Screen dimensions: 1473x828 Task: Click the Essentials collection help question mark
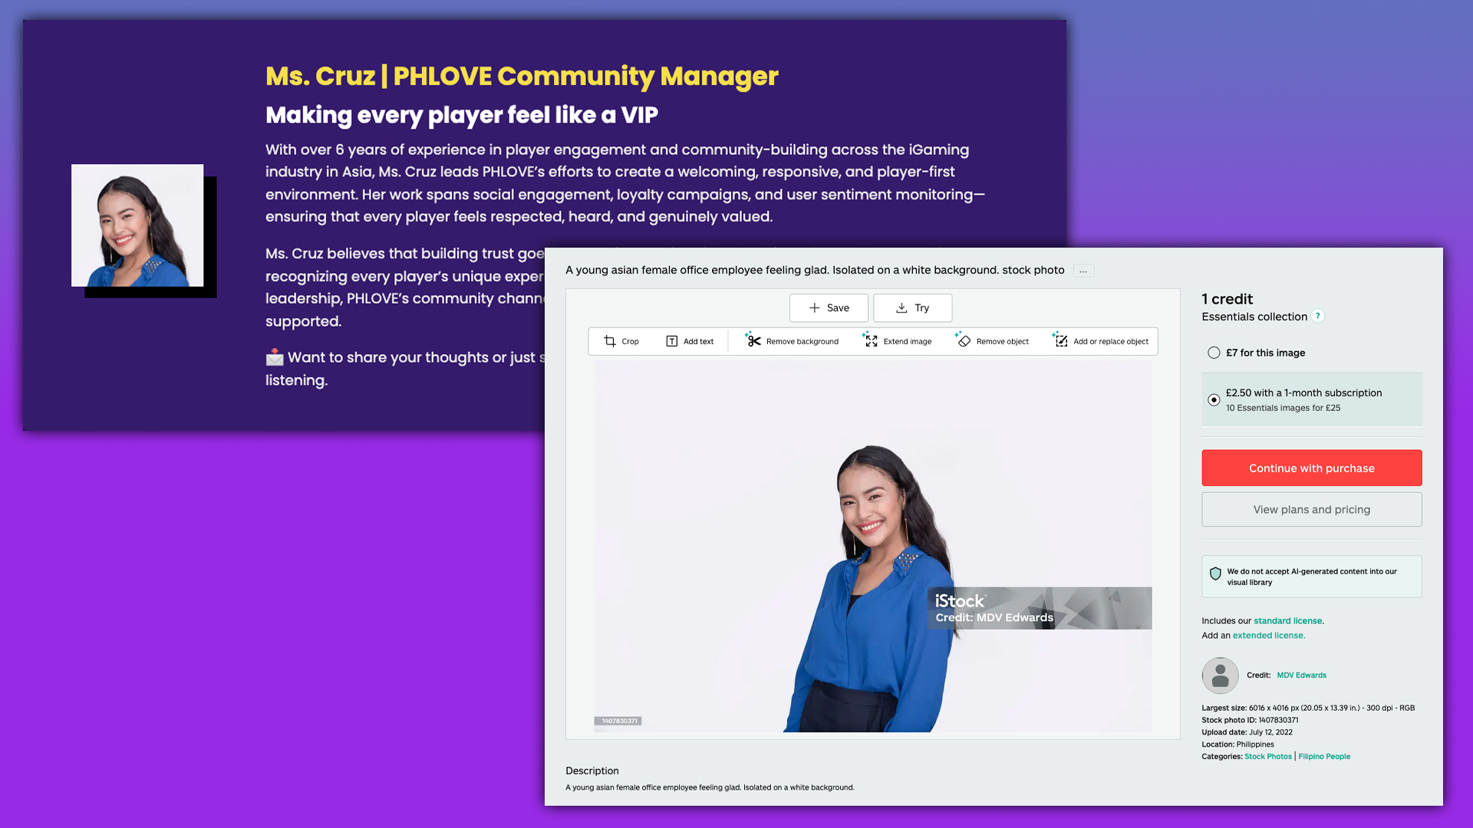point(1318,316)
